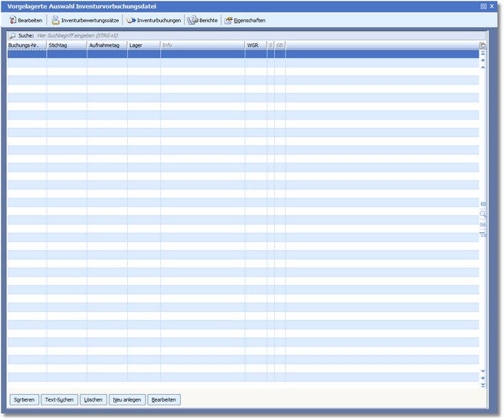Open the Berichte reports menu
This screenshot has height=420, width=504.
tap(203, 20)
